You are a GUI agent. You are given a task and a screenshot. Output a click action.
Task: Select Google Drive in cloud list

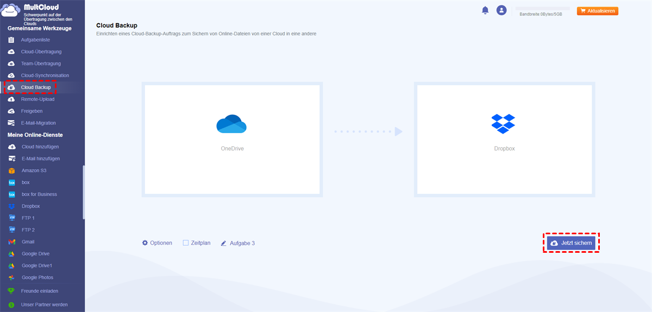(x=35, y=254)
